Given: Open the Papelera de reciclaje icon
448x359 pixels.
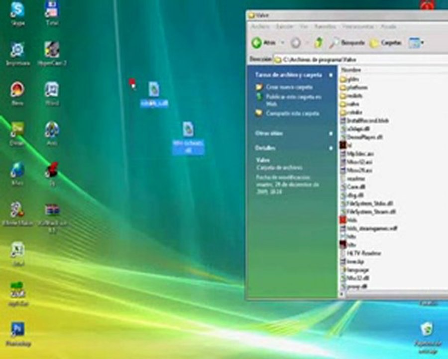Looking at the screenshot, I should pos(428,338).
